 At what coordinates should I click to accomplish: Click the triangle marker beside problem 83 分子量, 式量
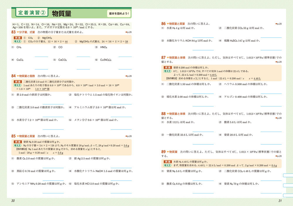point(18,32)
